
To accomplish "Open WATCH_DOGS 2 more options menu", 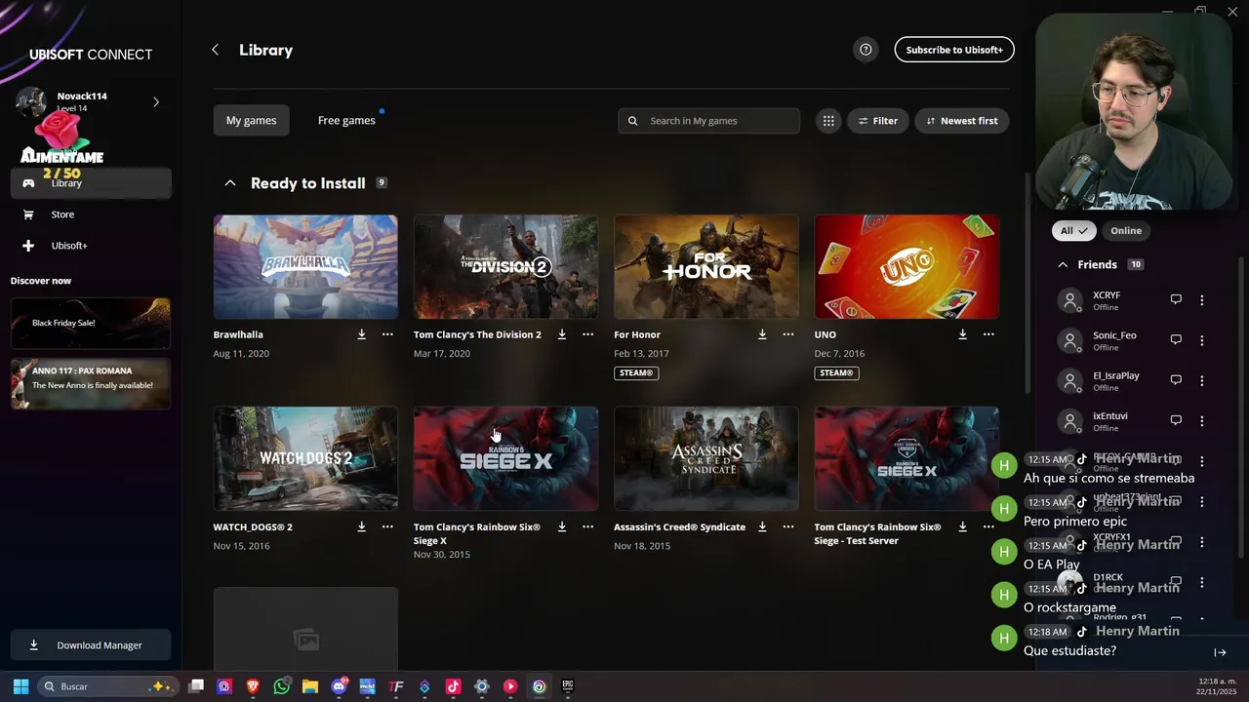I will (x=387, y=526).
